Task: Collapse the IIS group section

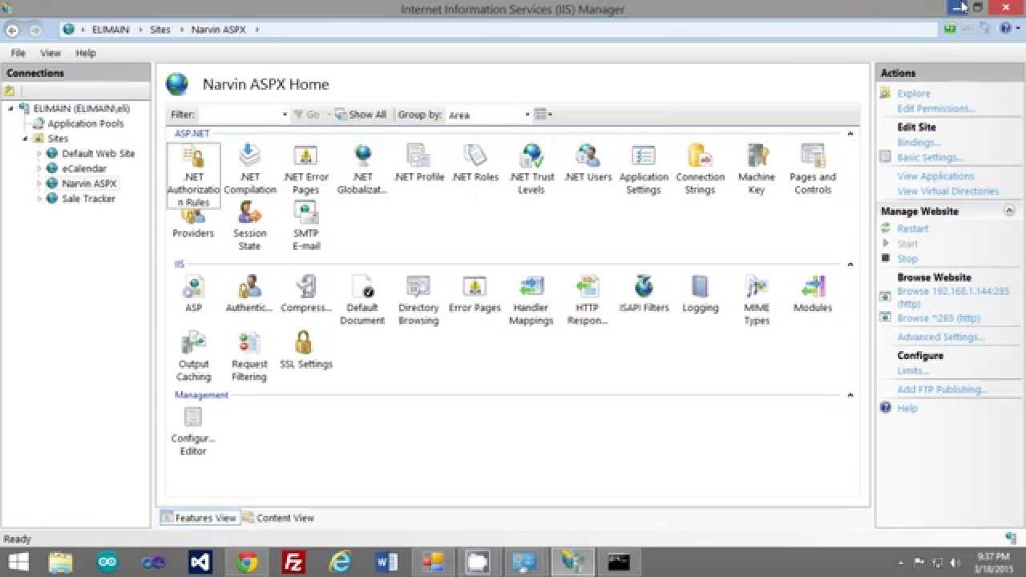Action: [850, 264]
